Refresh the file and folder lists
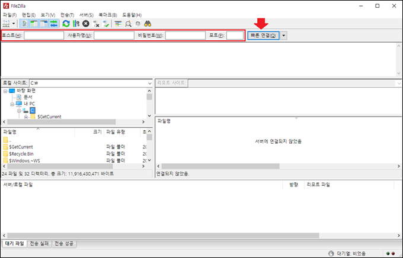 tap(66, 24)
